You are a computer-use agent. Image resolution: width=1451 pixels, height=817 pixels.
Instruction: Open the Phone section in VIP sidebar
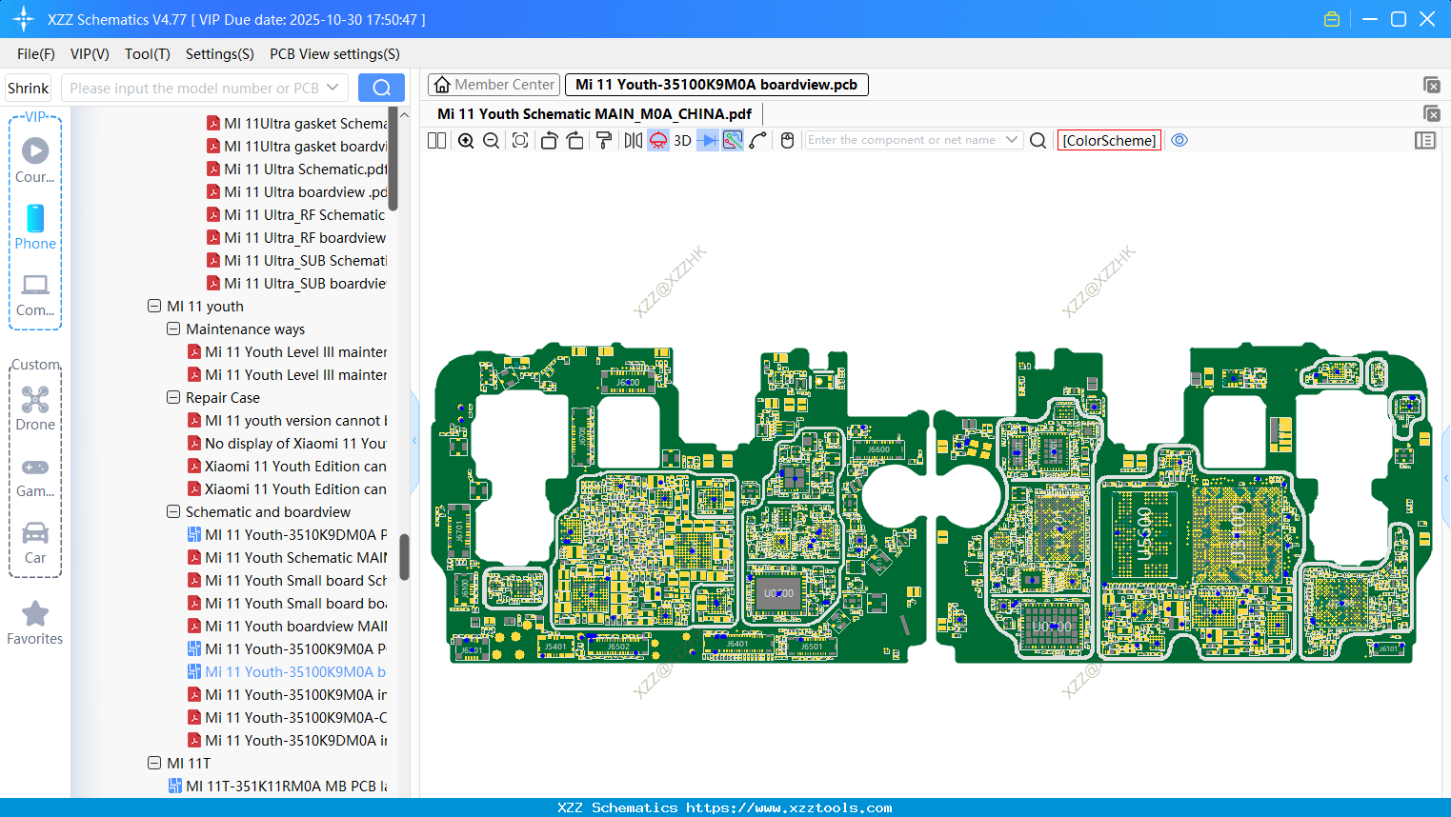pos(35,229)
